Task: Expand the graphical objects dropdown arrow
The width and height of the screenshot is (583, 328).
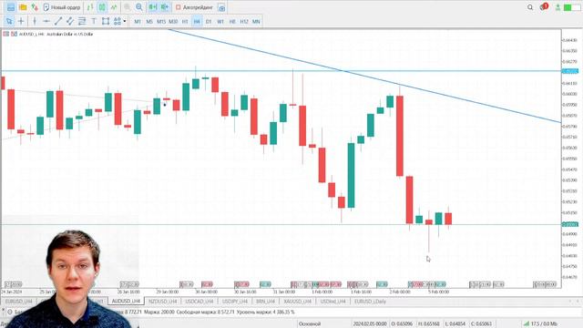Action: (x=125, y=21)
